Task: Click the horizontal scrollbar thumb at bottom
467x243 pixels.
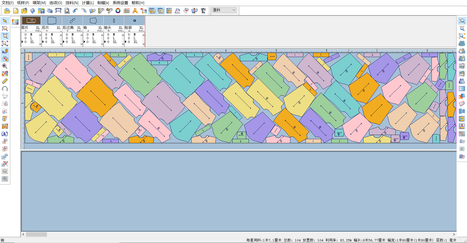Action: point(36,234)
